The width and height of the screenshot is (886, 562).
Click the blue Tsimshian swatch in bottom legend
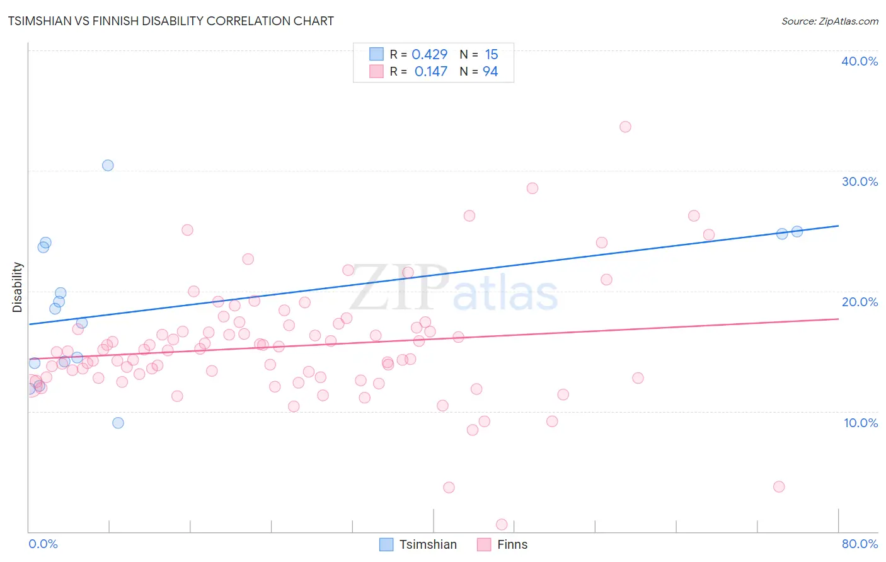[386, 544]
